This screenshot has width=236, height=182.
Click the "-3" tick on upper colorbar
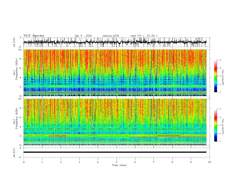(x=220, y=60)
